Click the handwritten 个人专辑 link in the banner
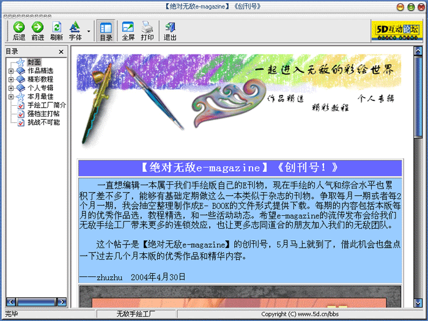 (376, 98)
